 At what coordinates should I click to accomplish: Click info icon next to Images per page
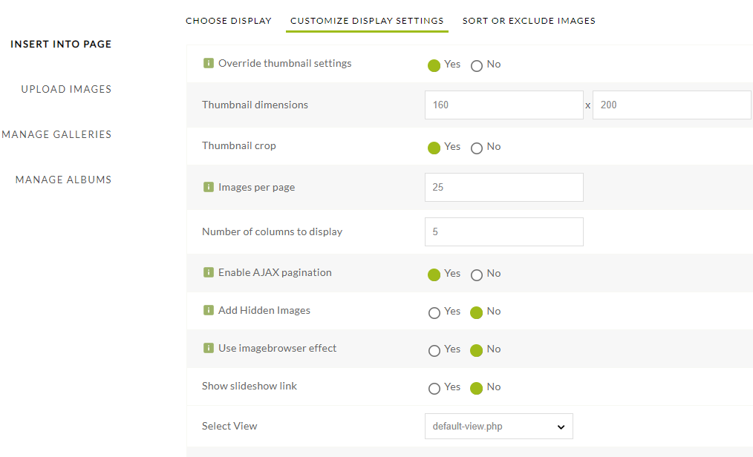coord(209,187)
